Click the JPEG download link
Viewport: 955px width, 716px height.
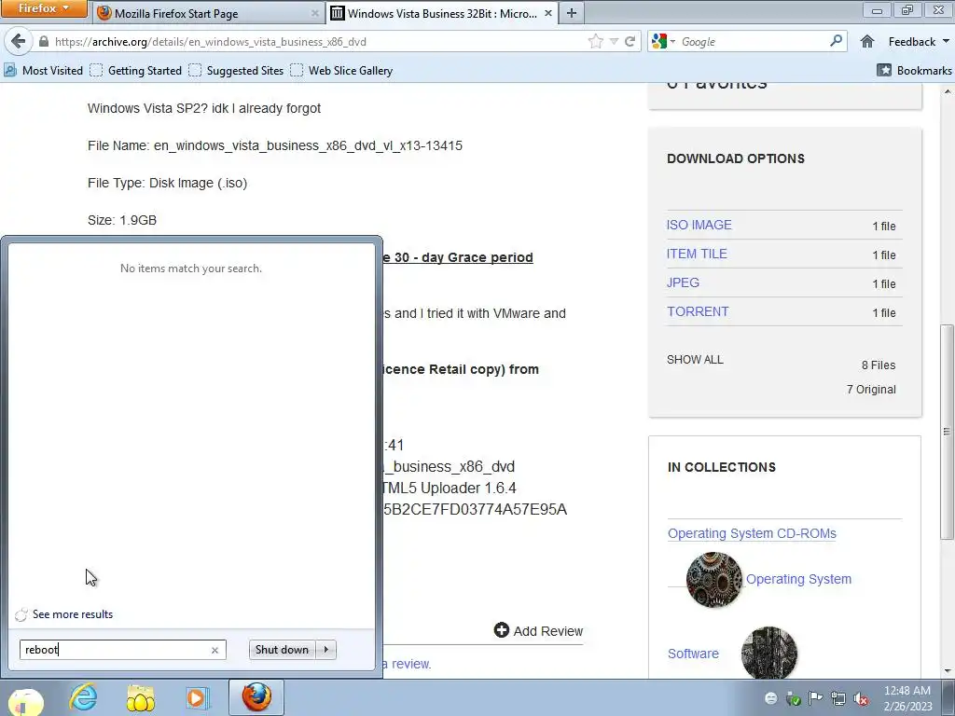coord(683,282)
